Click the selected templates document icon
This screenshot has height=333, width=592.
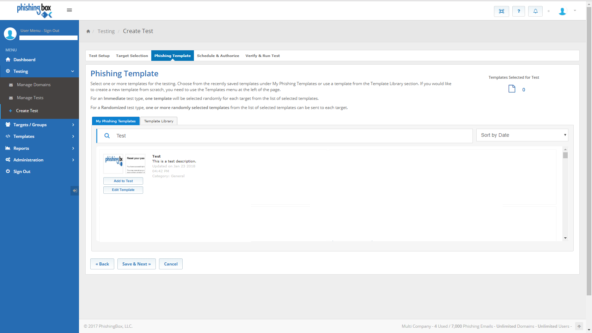coord(512,89)
